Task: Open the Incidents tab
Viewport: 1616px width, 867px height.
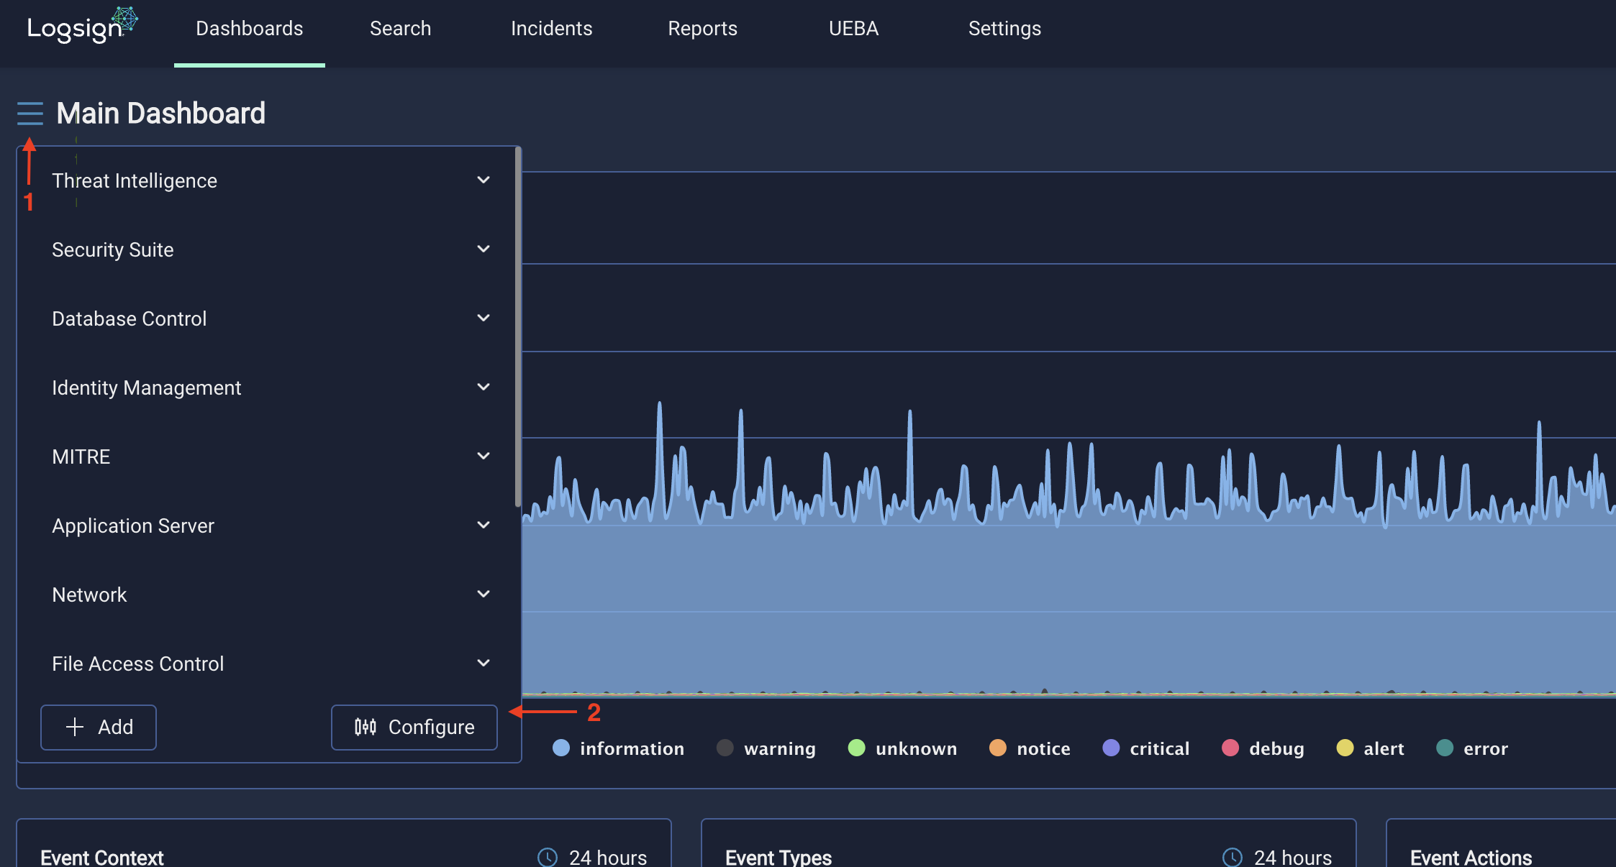Action: [x=552, y=29]
